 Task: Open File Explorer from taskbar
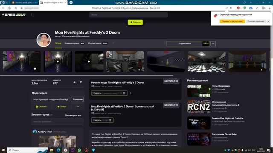point(52,150)
